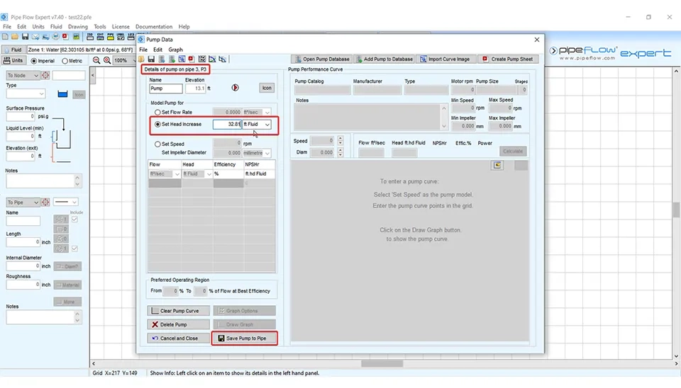Switch units to Metric

coord(65,61)
